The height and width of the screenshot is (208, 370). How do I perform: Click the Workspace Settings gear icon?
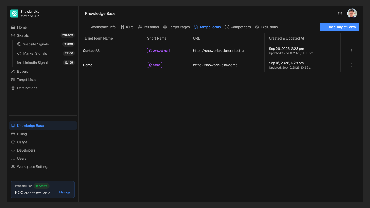tap(13, 167)
